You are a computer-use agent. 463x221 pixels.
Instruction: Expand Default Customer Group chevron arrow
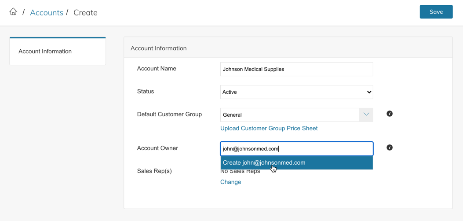coord(366,114)
